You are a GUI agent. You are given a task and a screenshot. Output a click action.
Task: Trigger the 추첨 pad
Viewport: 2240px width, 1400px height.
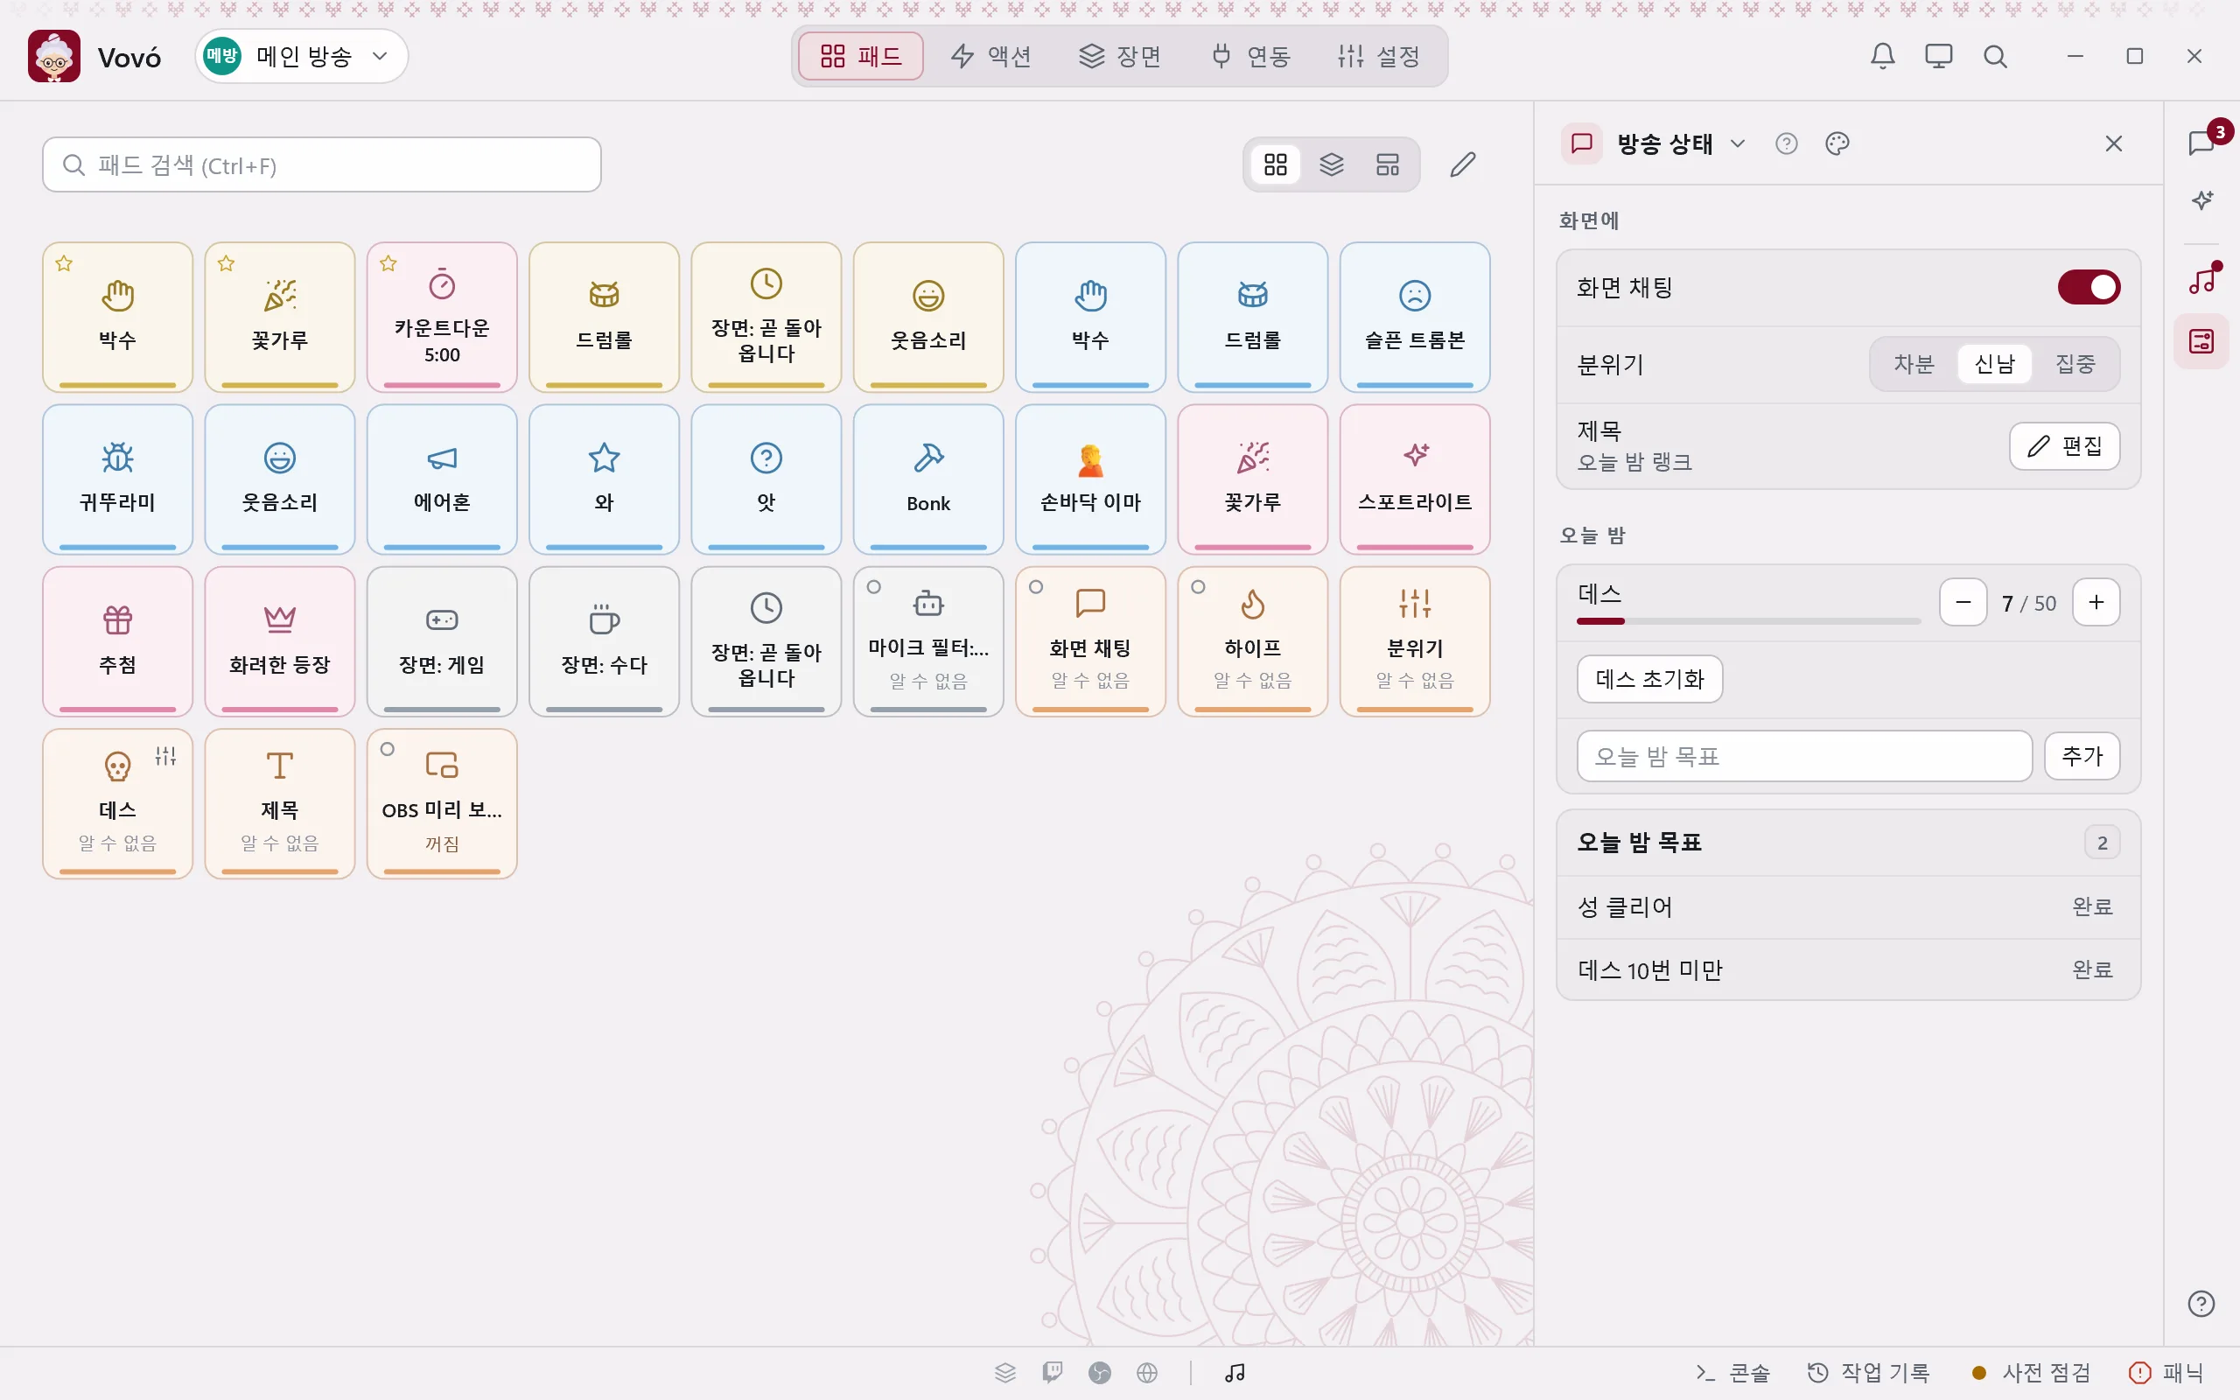tap(117, 640)
